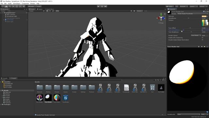Image resolution: width=209 pixels, height=118 pixels.
Task: Select Main Camera in Hierarchy
Action: pyautogui.click(x=11, y=14)
